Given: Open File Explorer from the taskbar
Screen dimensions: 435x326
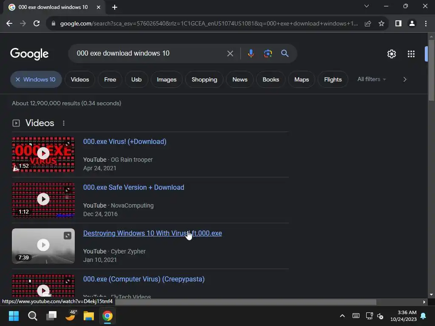Looking at the screenshot, I should pyautogui.click(x=89, y=316).
